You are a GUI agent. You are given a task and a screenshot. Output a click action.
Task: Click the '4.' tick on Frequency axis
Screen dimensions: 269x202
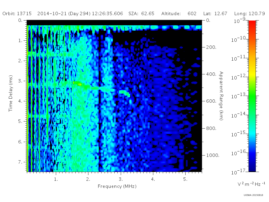point(153,179)
